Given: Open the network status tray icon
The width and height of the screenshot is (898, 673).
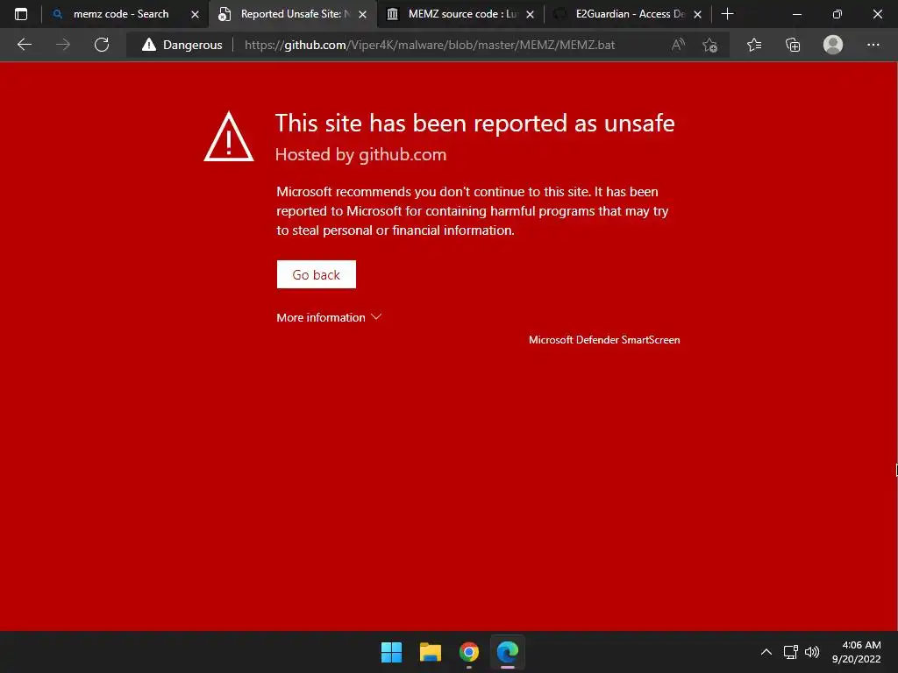Looking at the screenshot, I should (x=791, y=652).
